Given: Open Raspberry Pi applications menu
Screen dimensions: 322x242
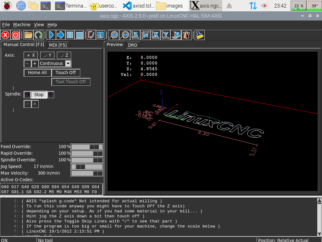Looking at the screenshot, I should (x=7, y=6).
